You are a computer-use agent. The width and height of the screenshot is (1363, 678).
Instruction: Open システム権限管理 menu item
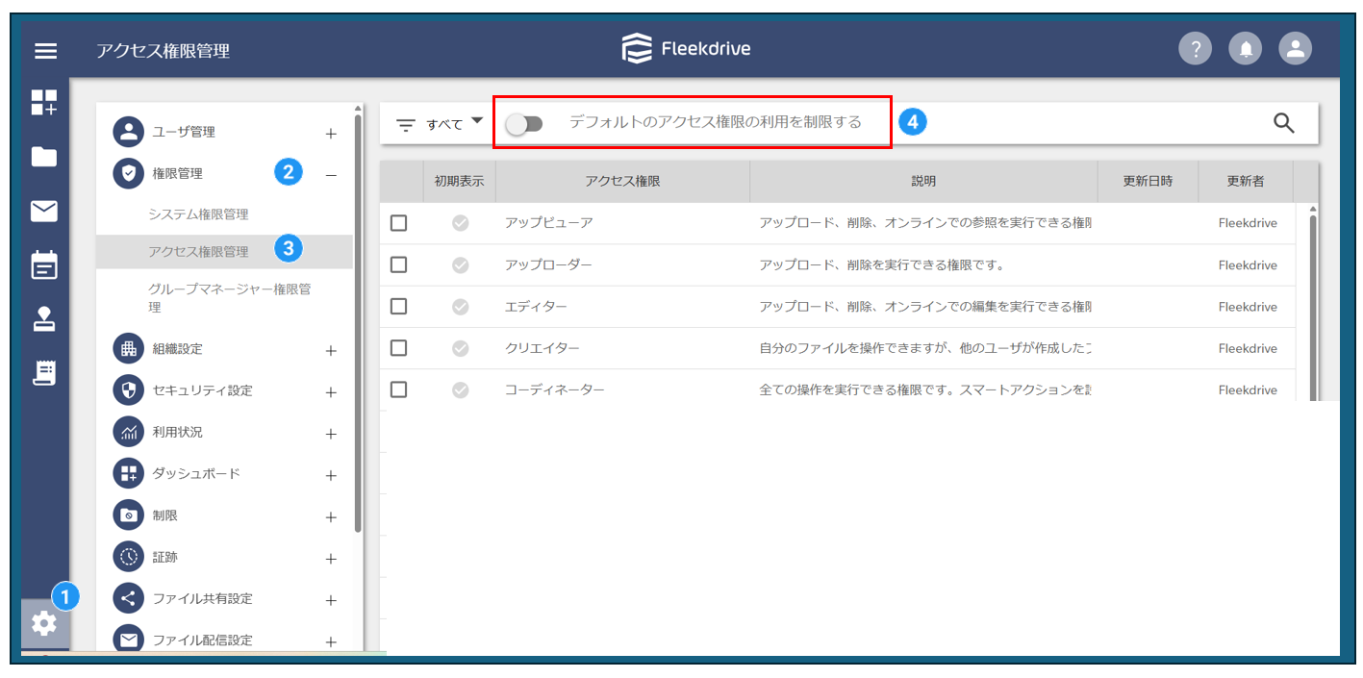coord(198,214)
